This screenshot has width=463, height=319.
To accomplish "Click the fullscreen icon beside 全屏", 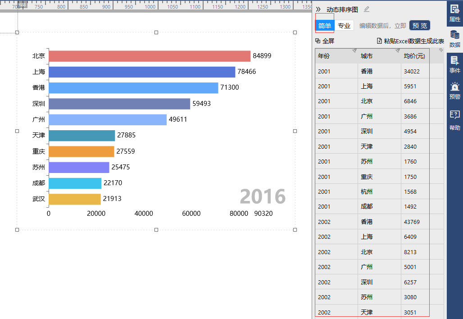I will pos(318,41).
